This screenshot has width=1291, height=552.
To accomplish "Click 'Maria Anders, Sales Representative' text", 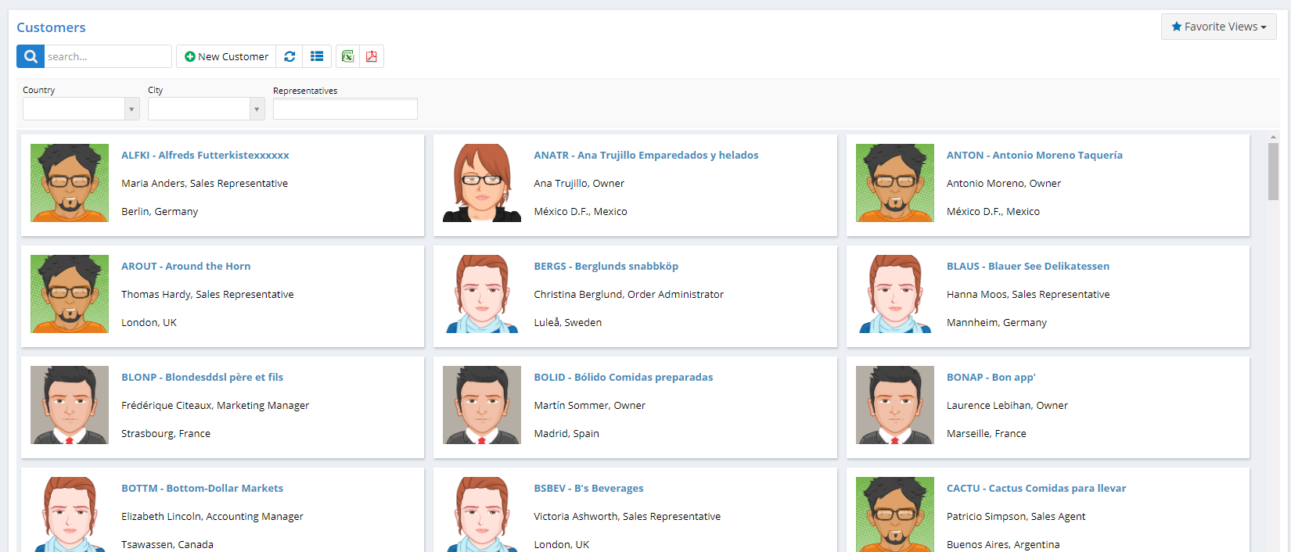I will point(204,183).
